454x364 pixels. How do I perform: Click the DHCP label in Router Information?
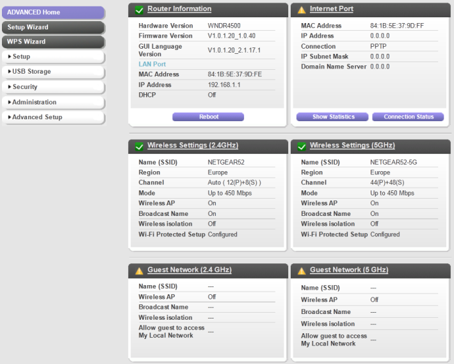(147, 95)
